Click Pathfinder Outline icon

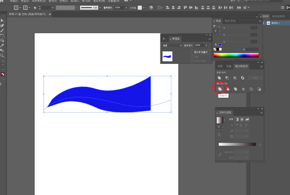tap(251, 89)
